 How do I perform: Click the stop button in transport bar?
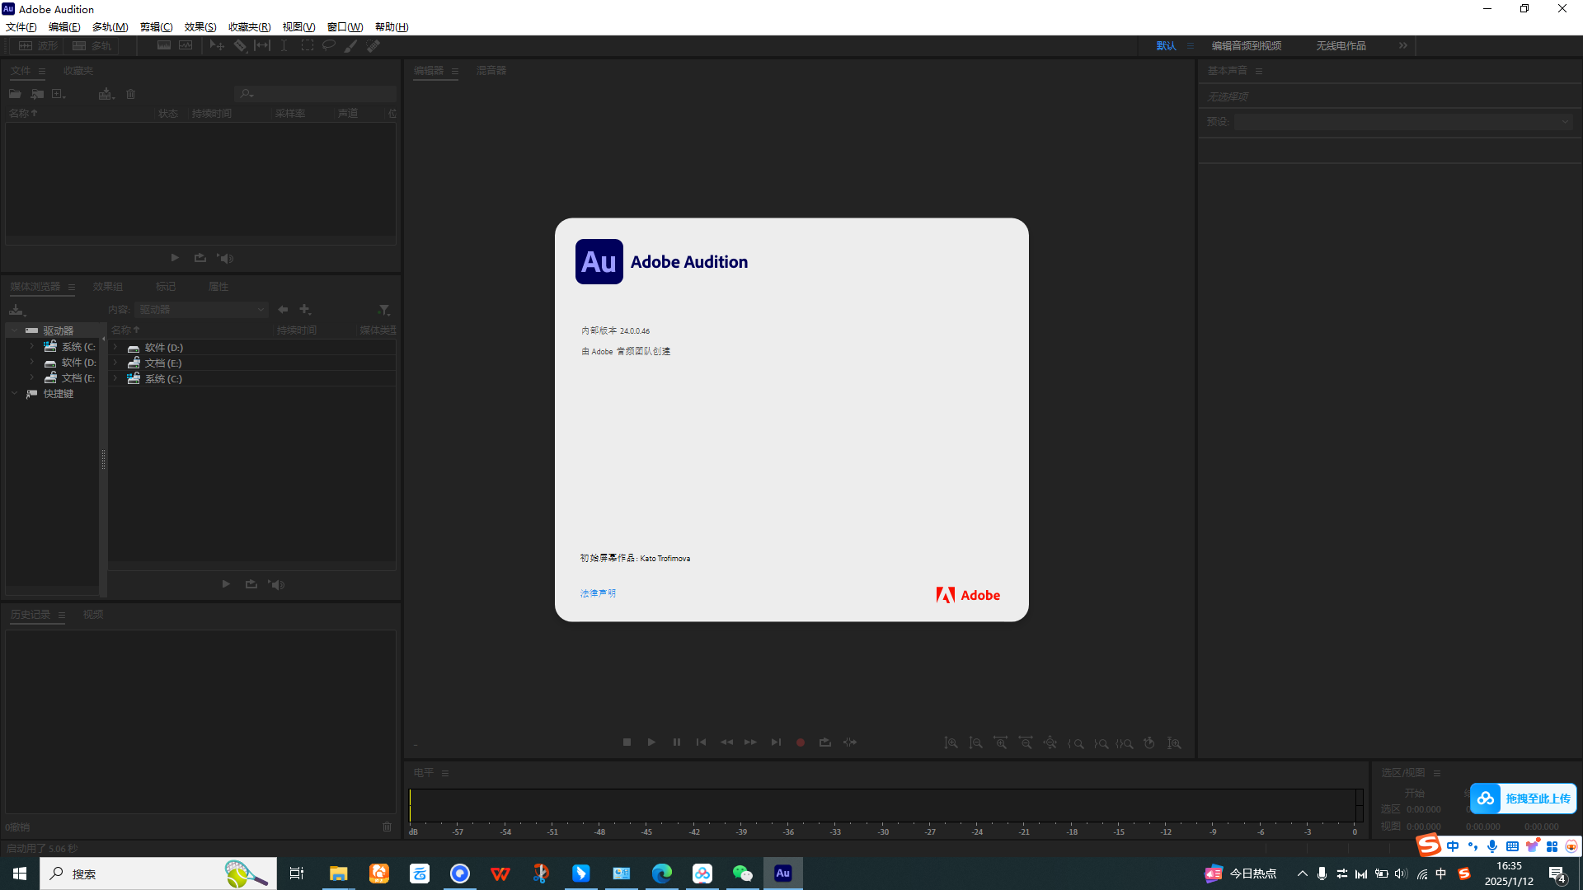click(x=627, y=742)
